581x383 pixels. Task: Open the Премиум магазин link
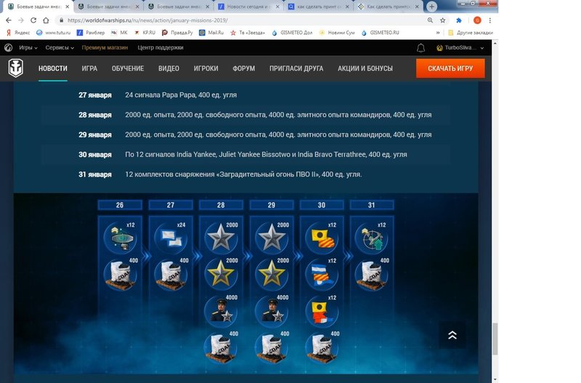[x=105, y=47]
